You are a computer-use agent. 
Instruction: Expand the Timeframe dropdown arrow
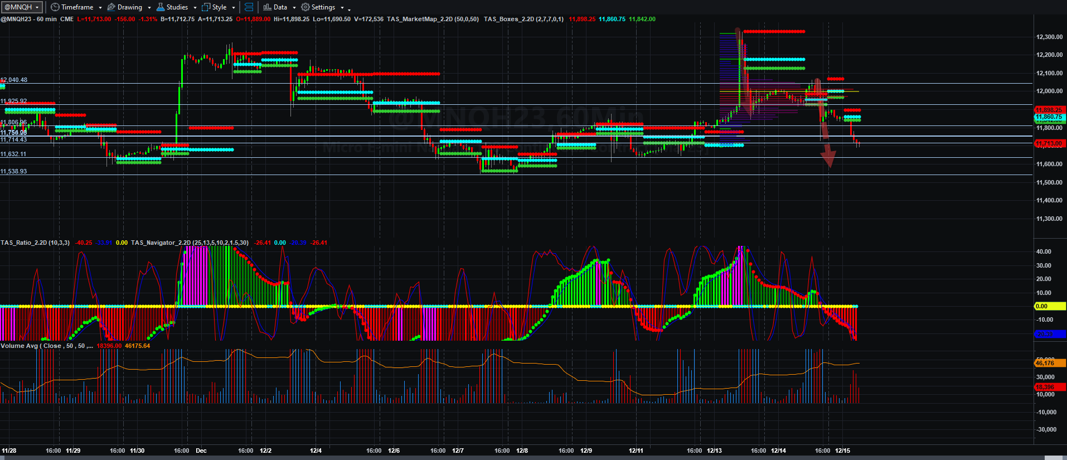[x=100, y=8]
